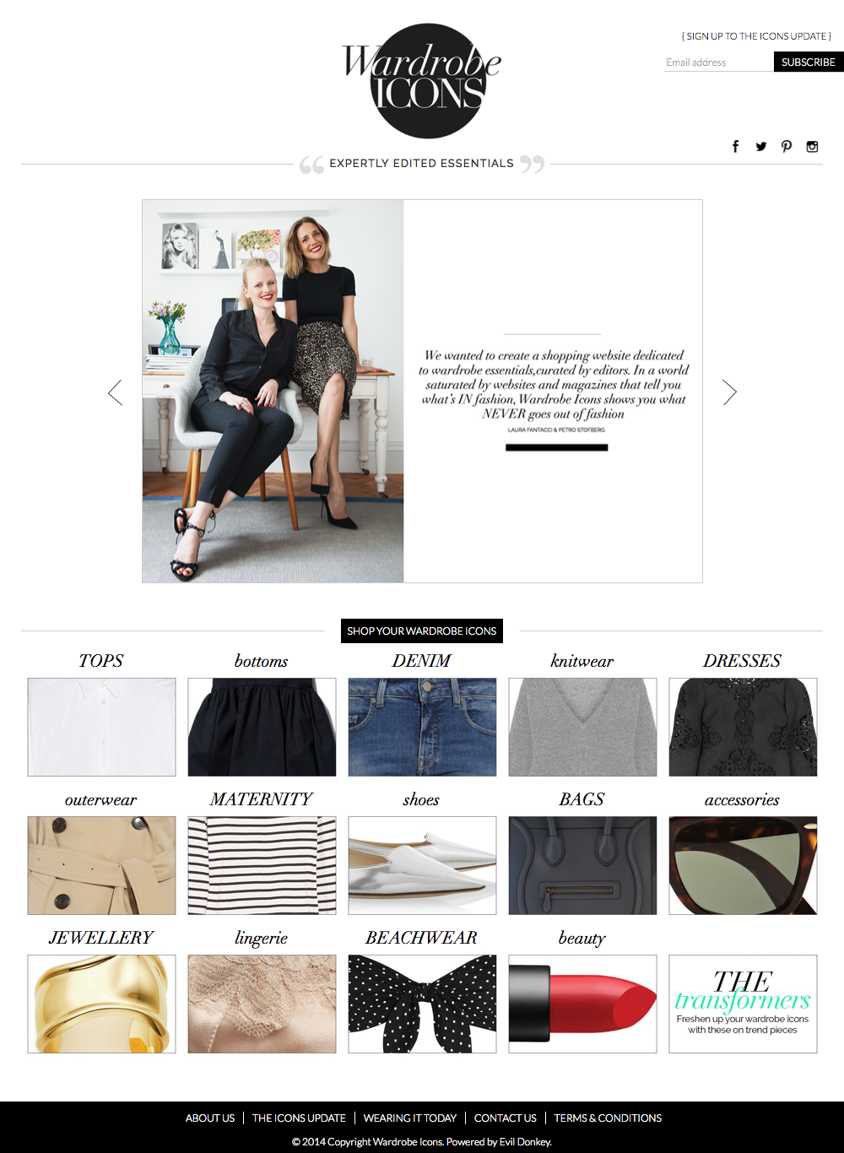Viewport: 844px width, 1153px height.
Task: Open the Instagram camera icon
Action: pyautogui.click(x=812, y=146)
